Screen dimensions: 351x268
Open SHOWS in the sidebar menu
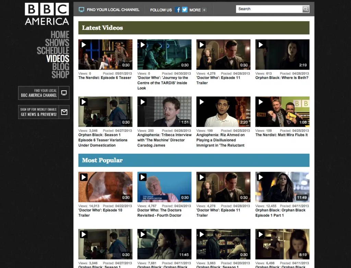(57, 43)
